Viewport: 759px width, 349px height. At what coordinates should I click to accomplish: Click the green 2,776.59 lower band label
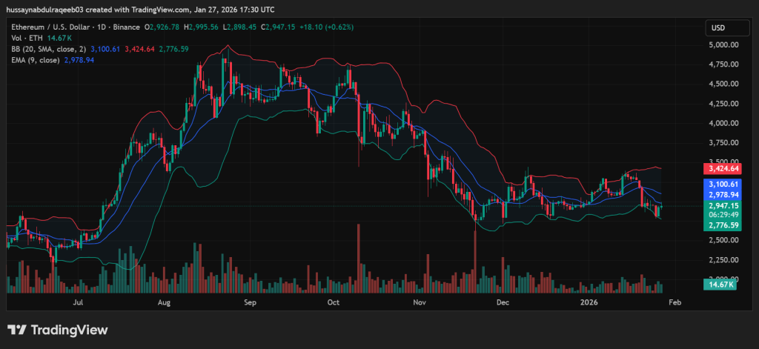point(722,225)
